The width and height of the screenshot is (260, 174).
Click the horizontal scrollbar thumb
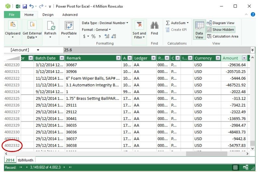pos(206,154)
